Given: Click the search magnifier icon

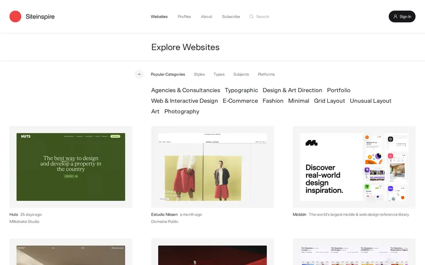Looking at the screenshot, I should pos(251,16).
